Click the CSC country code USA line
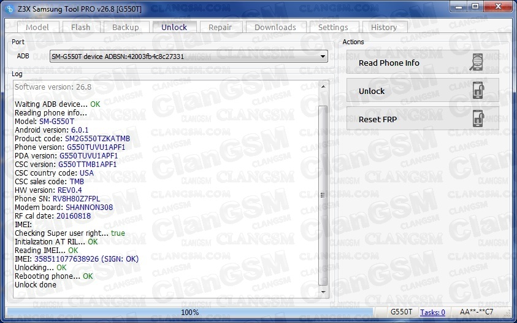This screenshot has width=517, height=323. pyautogui.click(x=54, y=173)
